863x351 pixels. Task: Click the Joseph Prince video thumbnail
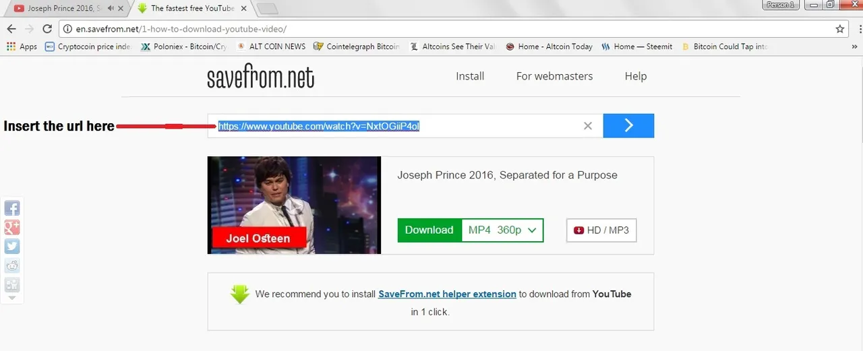coord(294,205)
